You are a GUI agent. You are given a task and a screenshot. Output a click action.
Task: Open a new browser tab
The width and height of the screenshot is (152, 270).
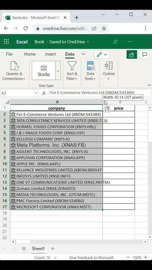(x=77, y=18)
